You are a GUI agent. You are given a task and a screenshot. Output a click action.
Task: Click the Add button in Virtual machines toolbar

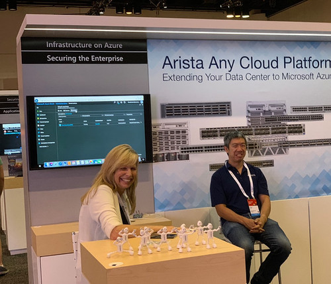pos(60,111)
